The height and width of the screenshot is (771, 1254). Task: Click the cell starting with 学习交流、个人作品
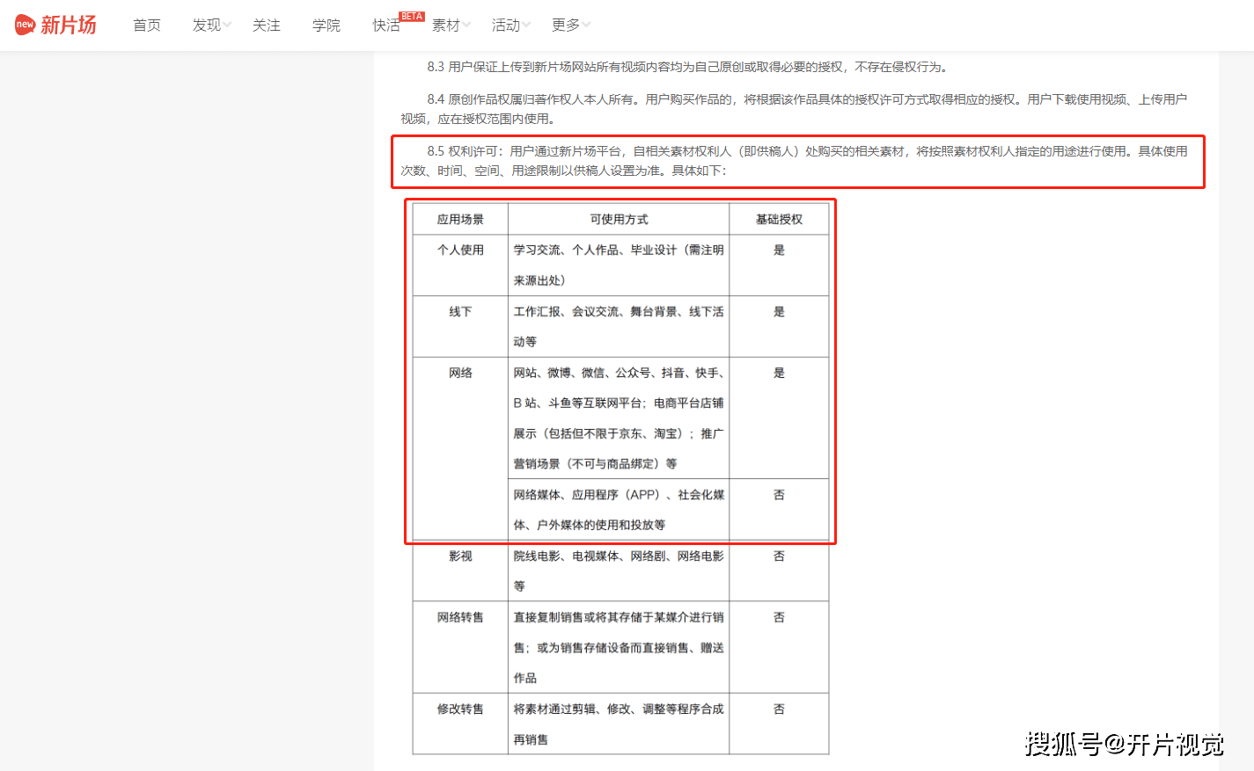[x=619, y=265]
